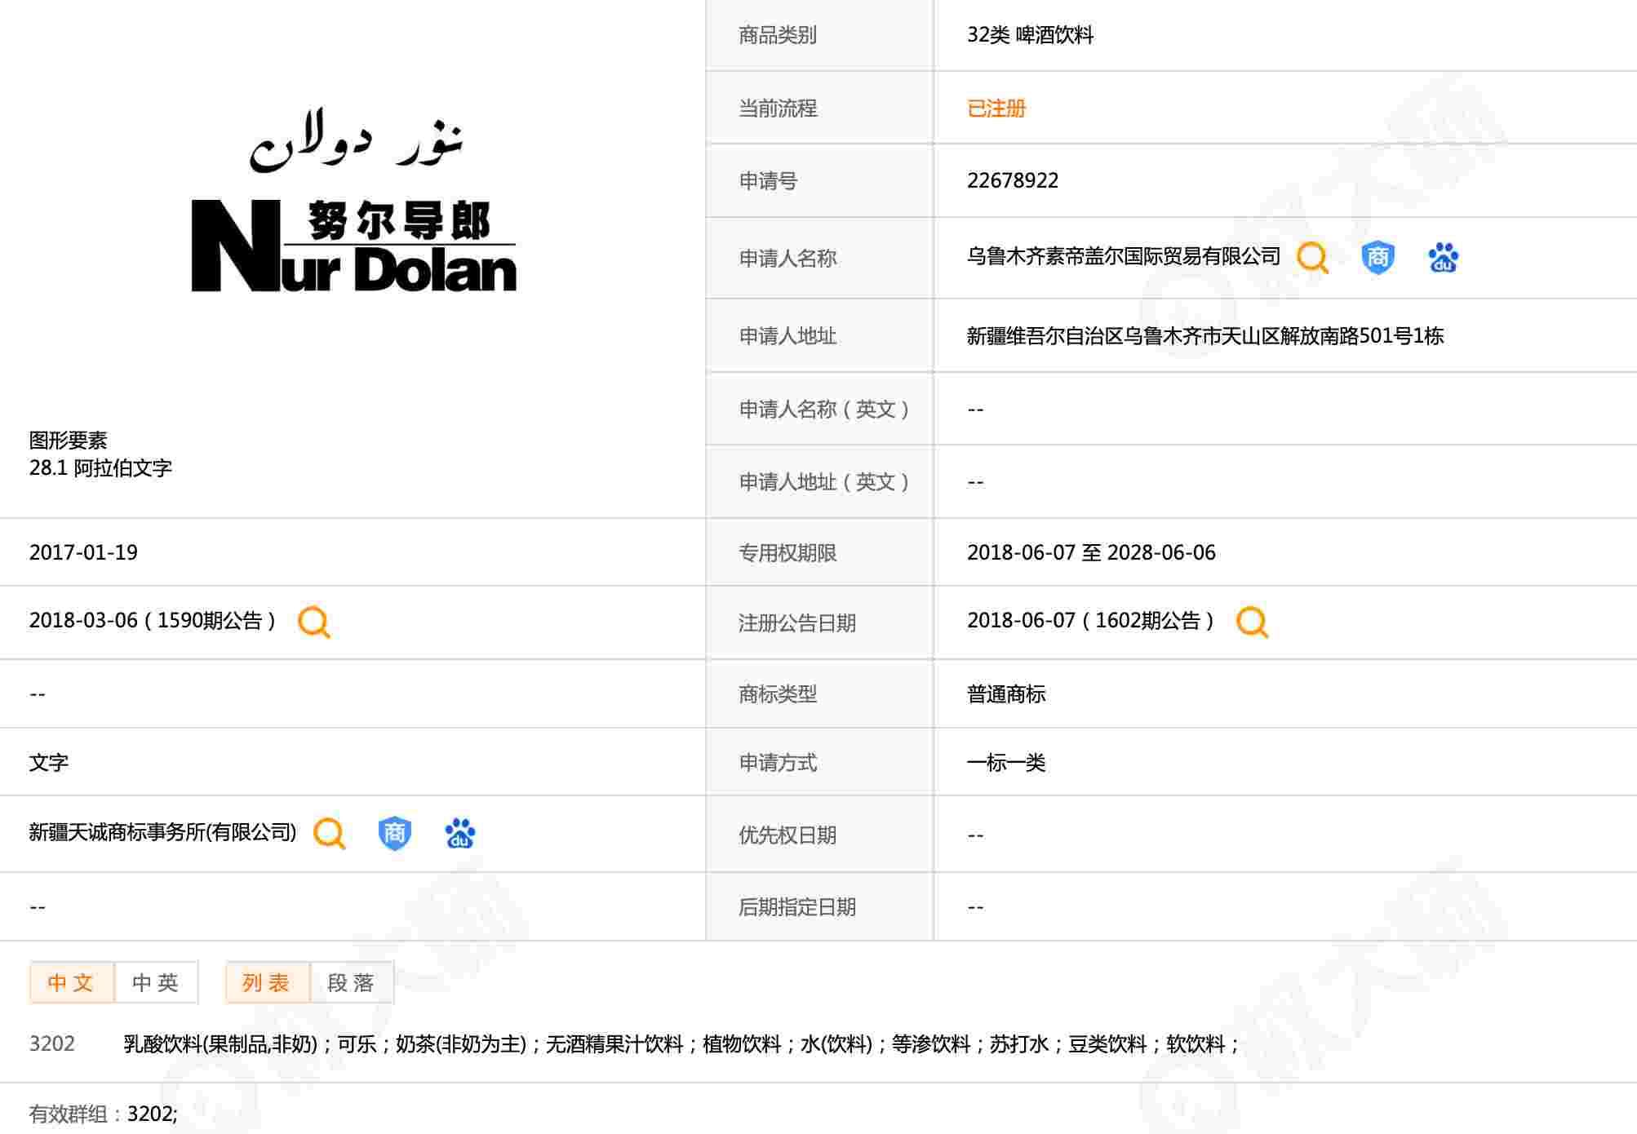
Task: Switch to the 中英 bilingual toggle
Action: coord(156,982)
